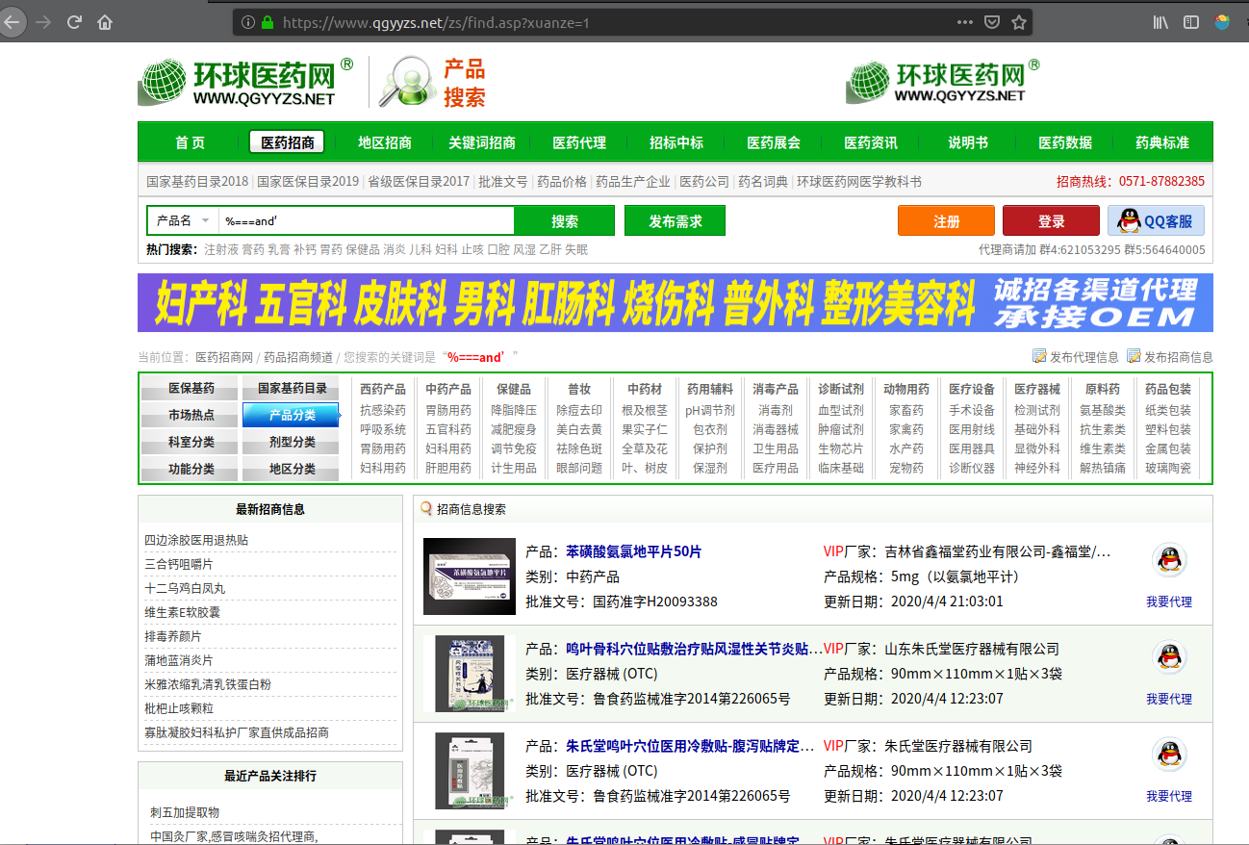Image resolution: width=1249 pixels, height=845 pixels.
Task: Click 十二乌鸡白凤丸 in latest list
Action: point(185,588)
